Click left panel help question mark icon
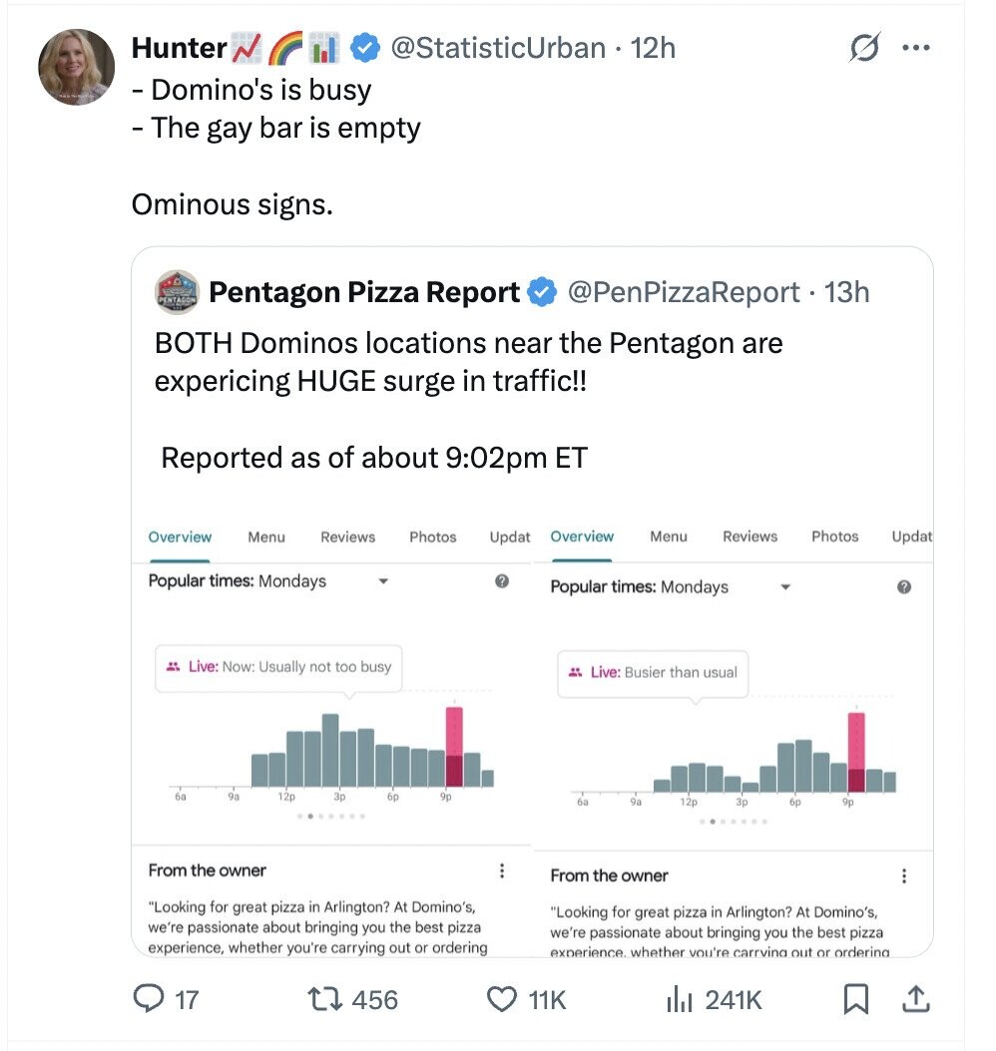 (x=502, y=581)
